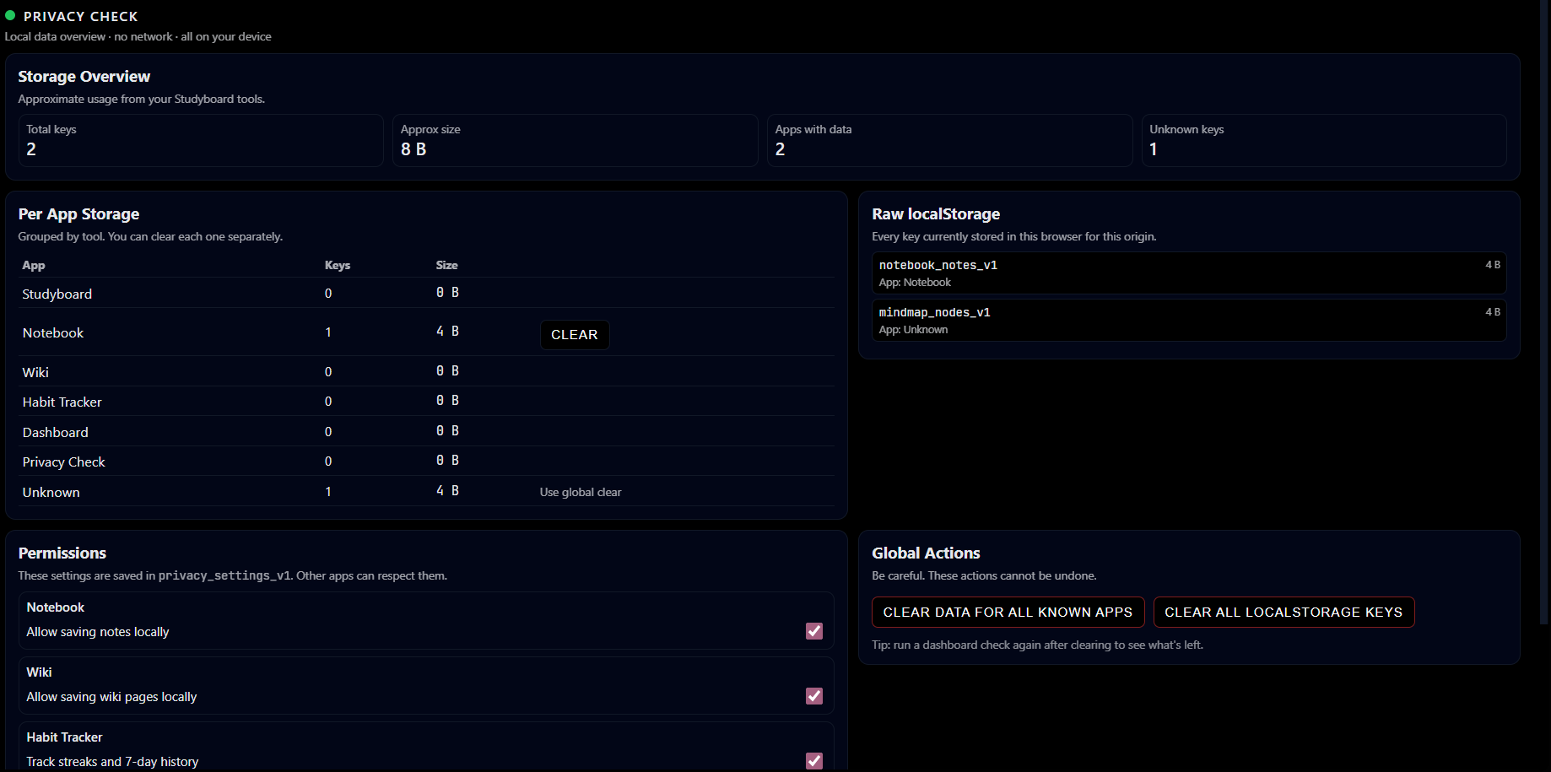Viewport: 1551px width, 772px height.
Task: Click 'Be careful. These actions cannot be undone.'
Action: pyautogui.click(x=984, y=575)
